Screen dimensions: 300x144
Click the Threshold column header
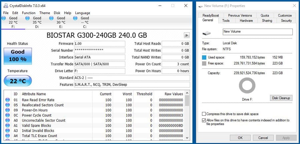[144, 94]
